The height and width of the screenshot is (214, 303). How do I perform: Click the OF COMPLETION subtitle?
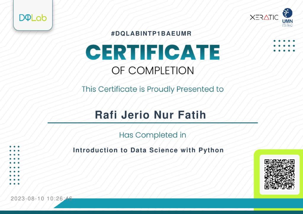coord(153,71)
